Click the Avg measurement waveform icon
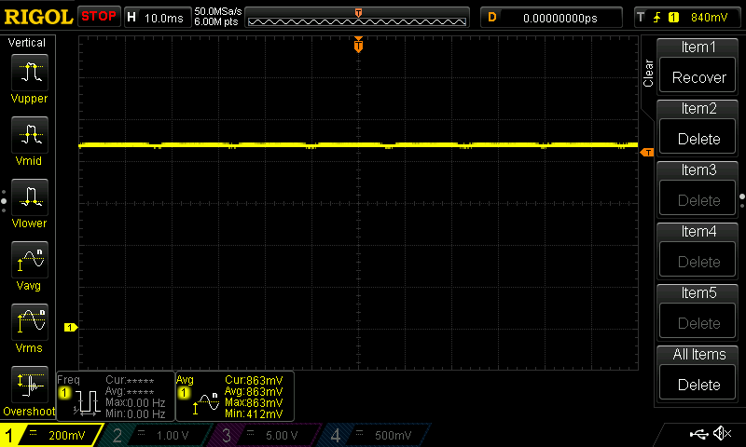 click(x=205, y=403)
